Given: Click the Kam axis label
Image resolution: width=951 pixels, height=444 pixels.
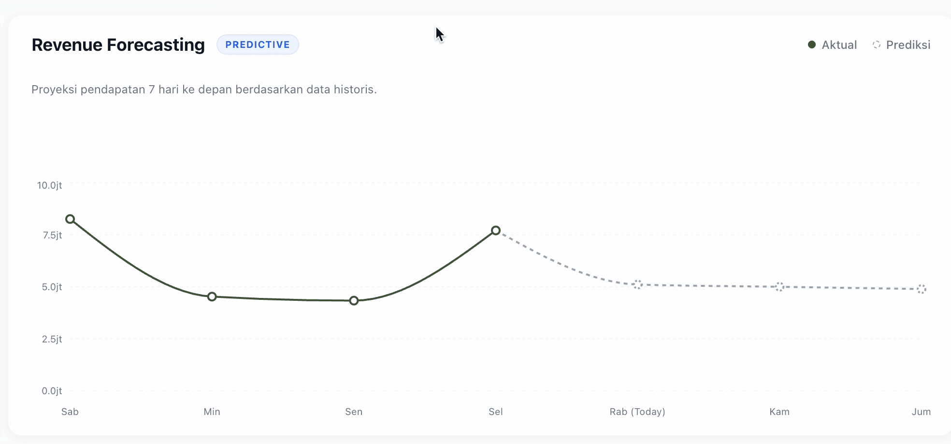Looking at the screenshot, I should pyautogui.click(x=779, y=412).
